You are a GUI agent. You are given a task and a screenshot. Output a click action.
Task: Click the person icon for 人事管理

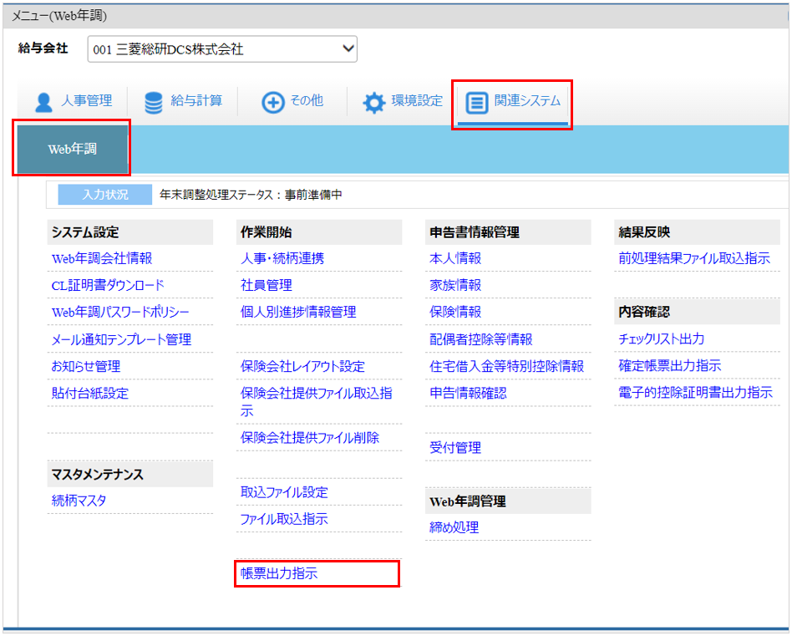coord(44,103)
